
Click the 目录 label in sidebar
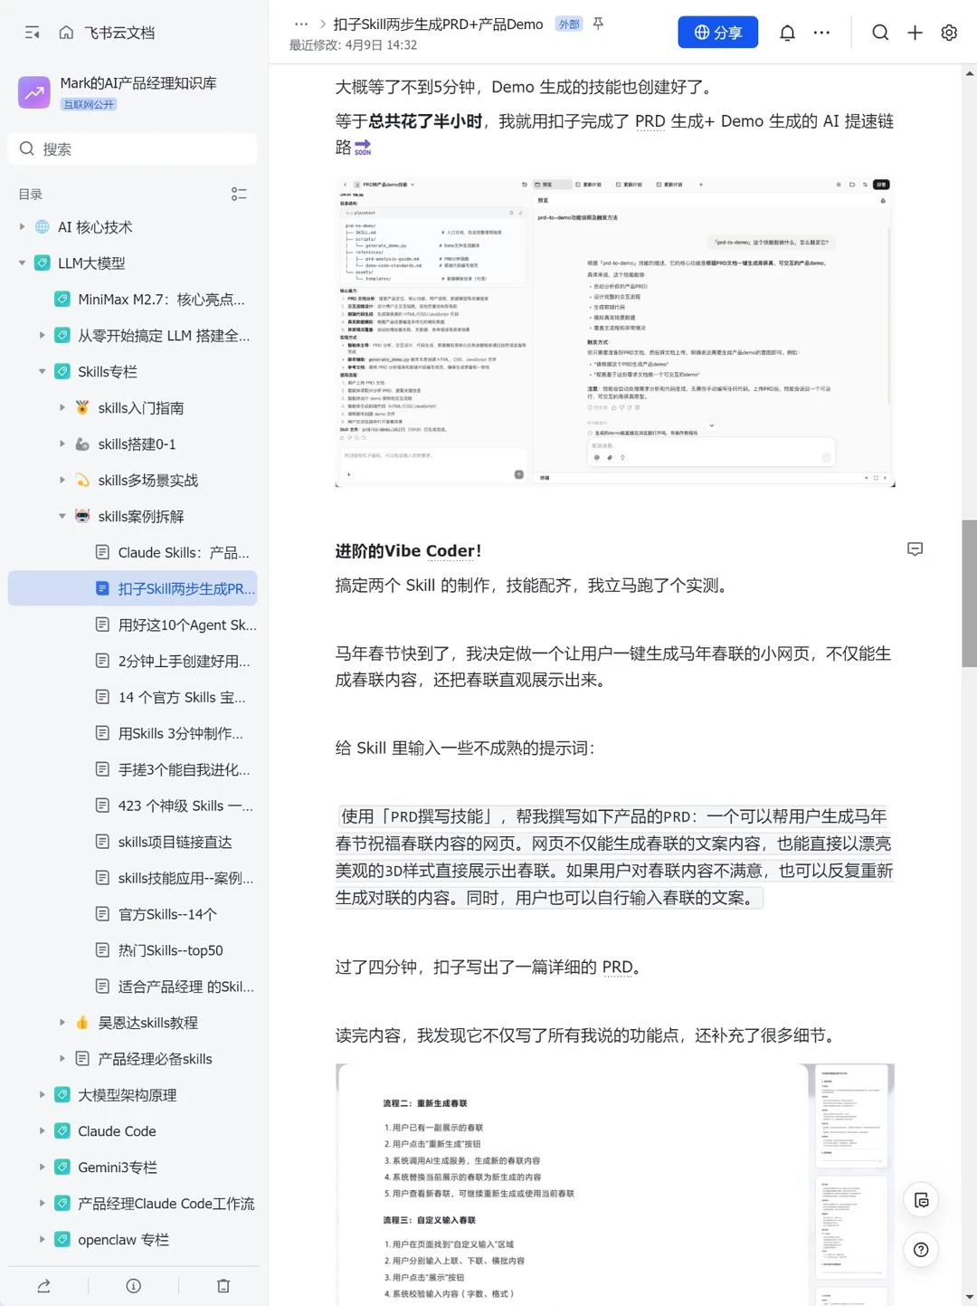point(31,195)
